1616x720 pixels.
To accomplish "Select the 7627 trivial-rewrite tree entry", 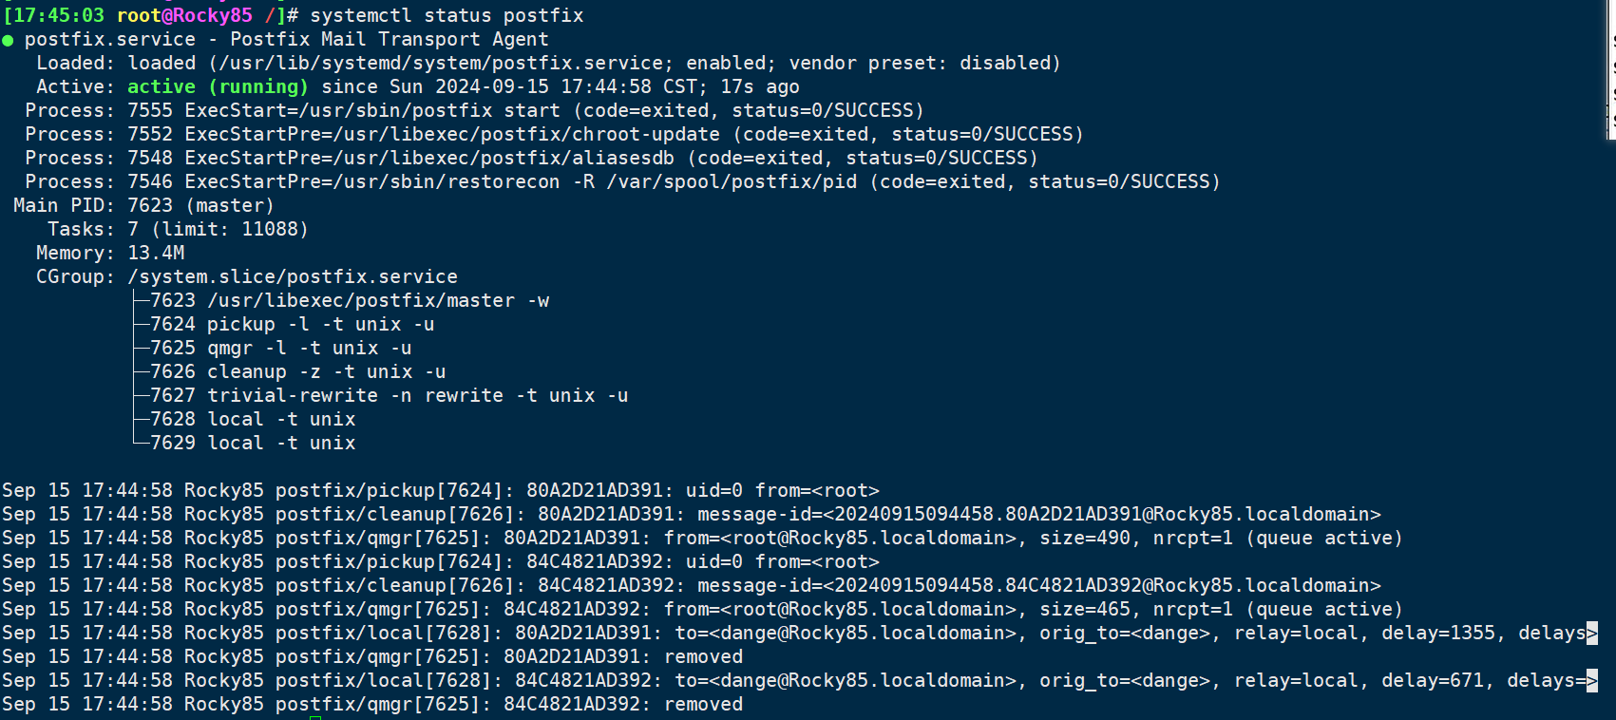I will [389, 395].
